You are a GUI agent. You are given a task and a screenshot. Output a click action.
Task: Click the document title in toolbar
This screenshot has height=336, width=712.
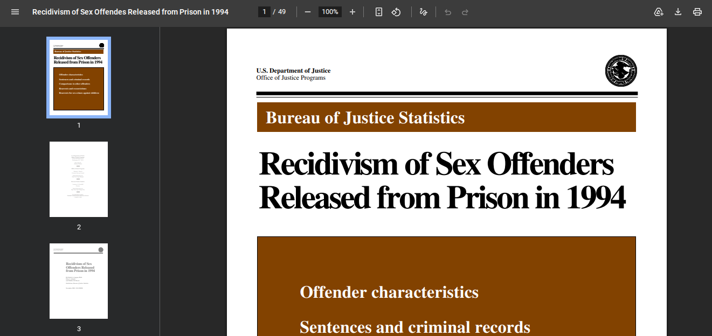pos(130,12)
